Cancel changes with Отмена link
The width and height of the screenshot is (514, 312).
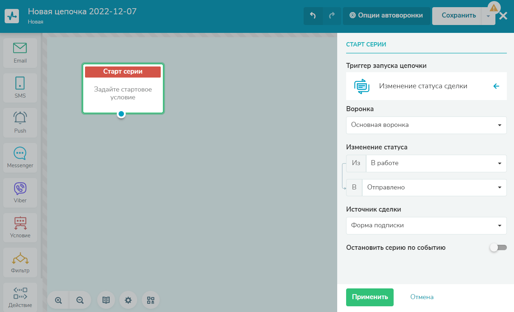pos(422,297)
